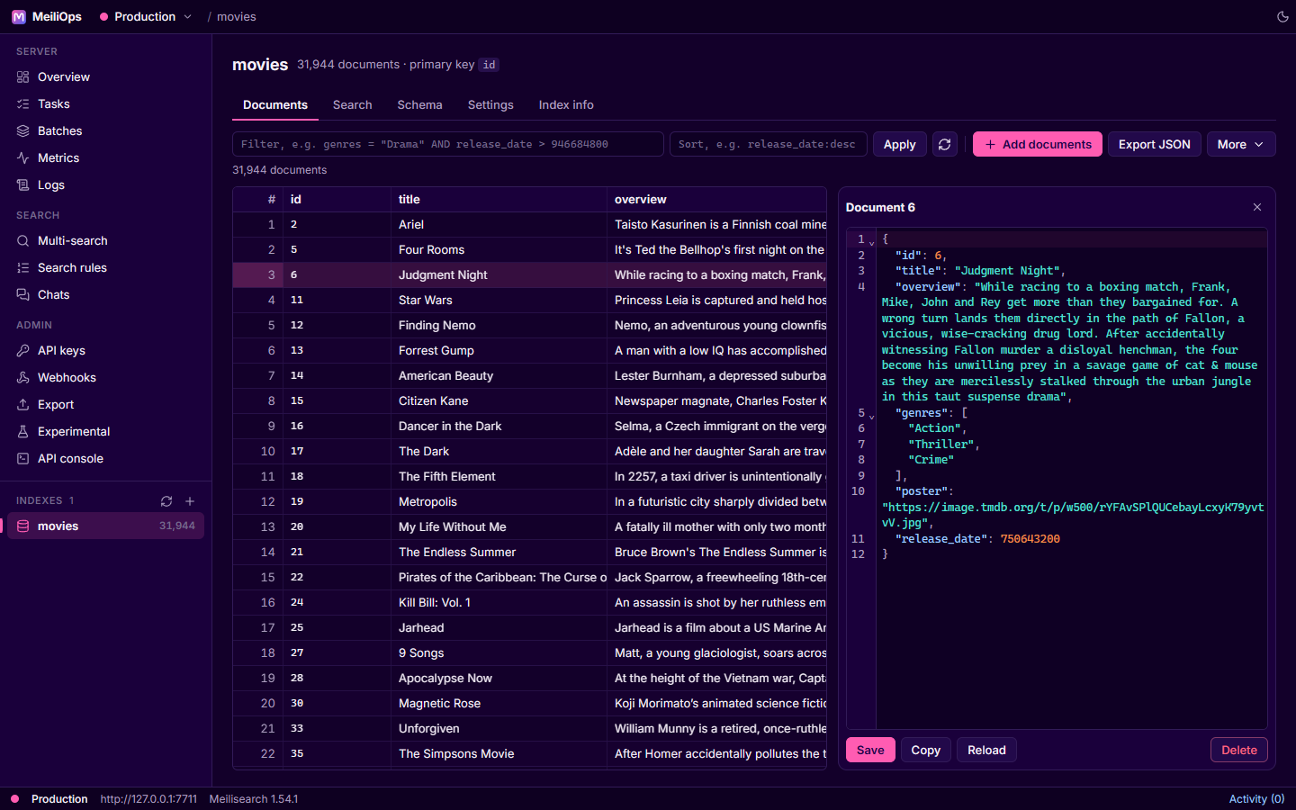Focus the Filter input field
1296x810 pixels.
tap(448, 144)
